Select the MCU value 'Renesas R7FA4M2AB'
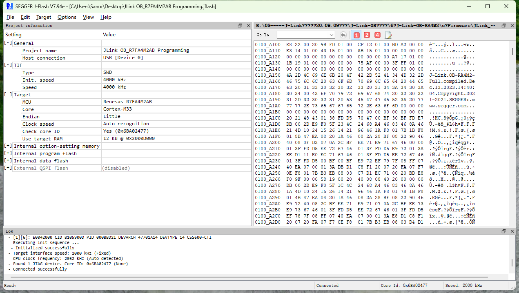This screenshot has width=519, height=293. click(x=127, y=102)
